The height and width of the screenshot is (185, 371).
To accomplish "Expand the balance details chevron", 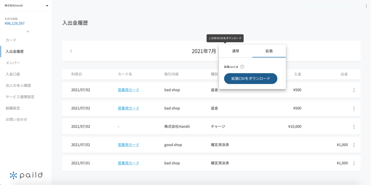I will pyautogui.click(x=28, y=32).
